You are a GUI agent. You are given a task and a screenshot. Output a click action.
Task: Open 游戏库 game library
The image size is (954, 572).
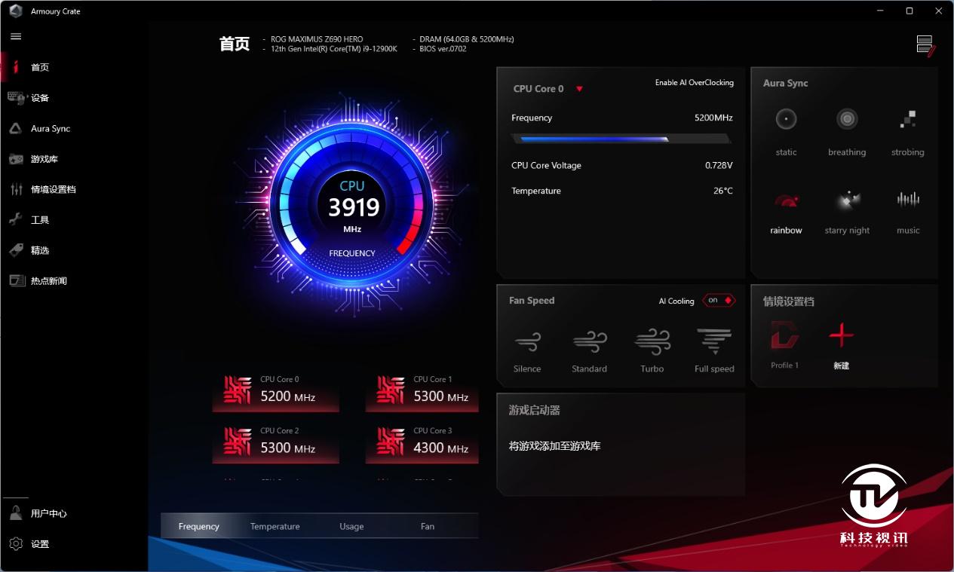click(44, 159)
